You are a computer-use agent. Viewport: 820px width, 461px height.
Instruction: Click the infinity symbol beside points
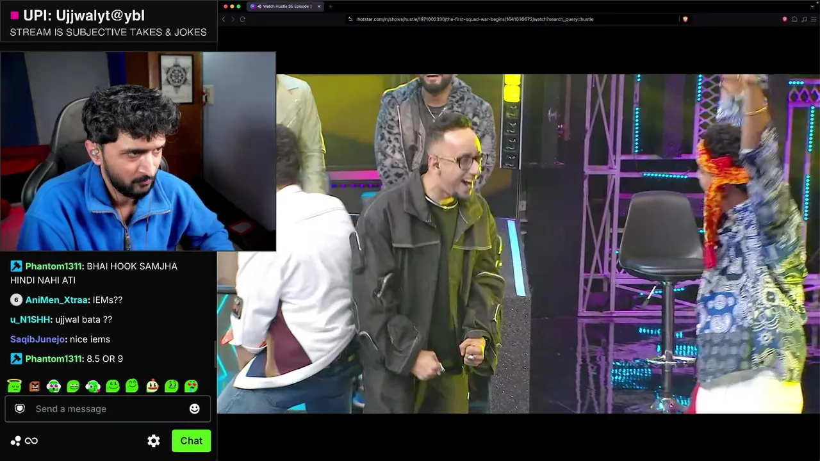(x=31, y=441)
